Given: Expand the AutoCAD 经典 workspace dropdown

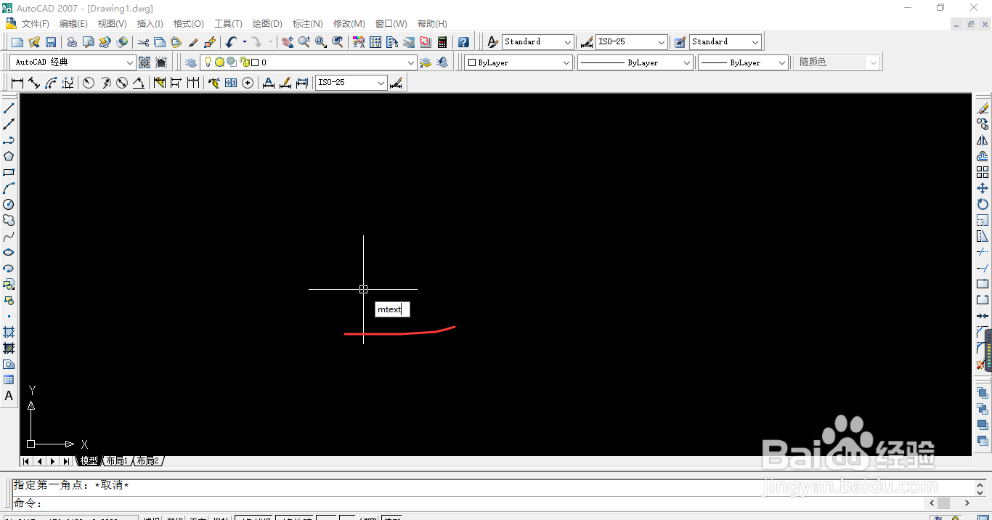Looking at the screenshot, I should point(130,62).
